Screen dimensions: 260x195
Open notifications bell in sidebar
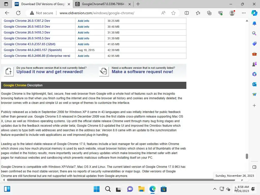point(254,23)
